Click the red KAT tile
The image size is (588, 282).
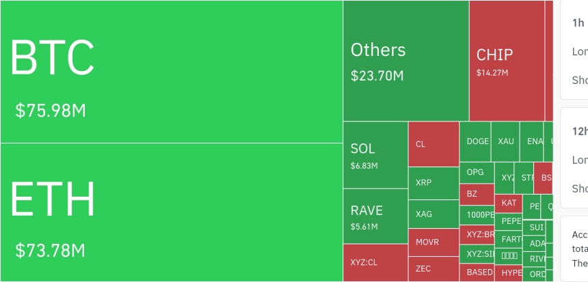coord(509,203)
